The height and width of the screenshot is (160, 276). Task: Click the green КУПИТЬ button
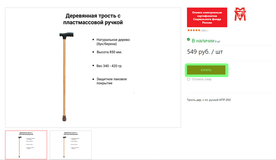coord(206,70)
